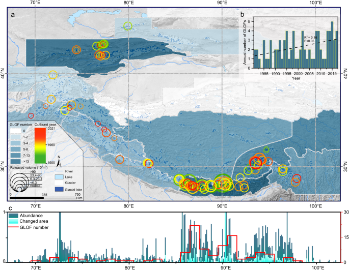Click panel label 'b' of inset chart
Viewport: 349px width, 271px height.
click(x=243, y=15)
